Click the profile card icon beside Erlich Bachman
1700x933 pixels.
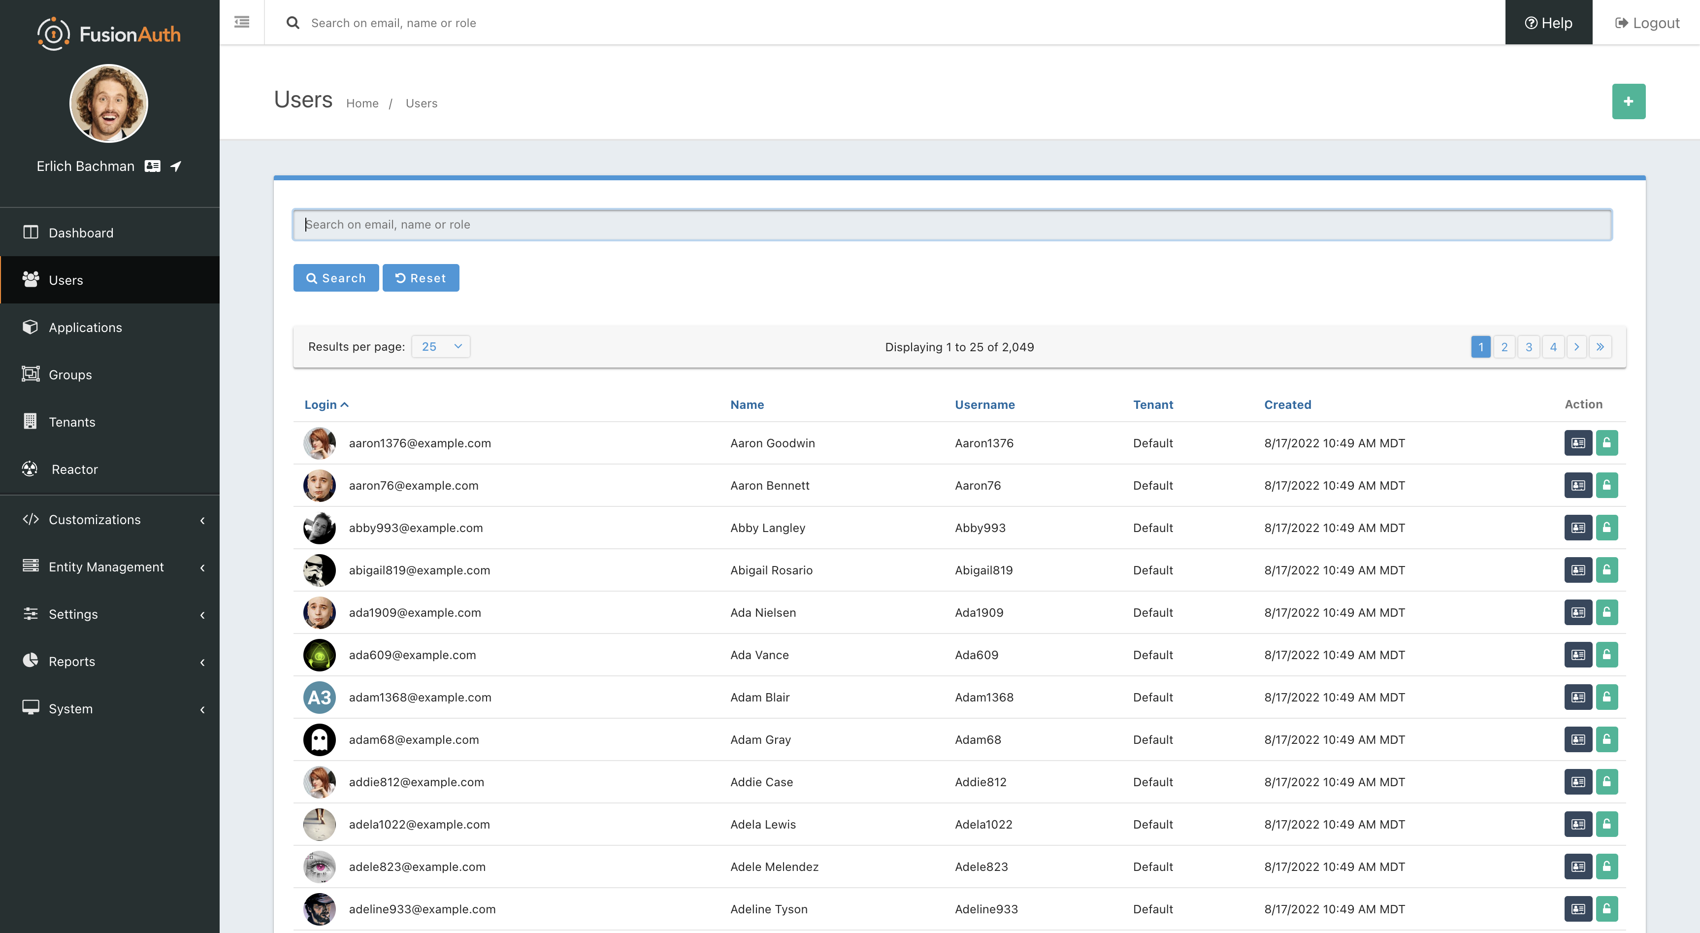[153, 167]
